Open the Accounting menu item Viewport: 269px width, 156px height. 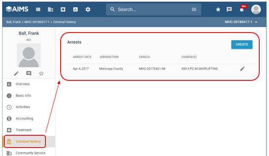(x=29, y=118)
